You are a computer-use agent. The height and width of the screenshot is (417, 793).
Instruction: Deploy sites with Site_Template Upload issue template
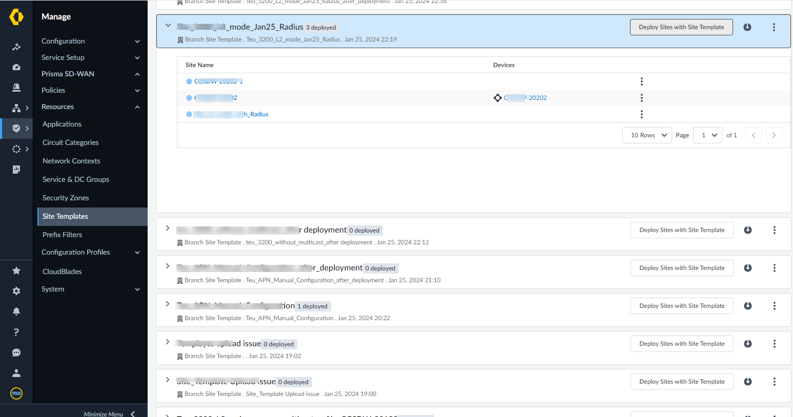(682, 382)
